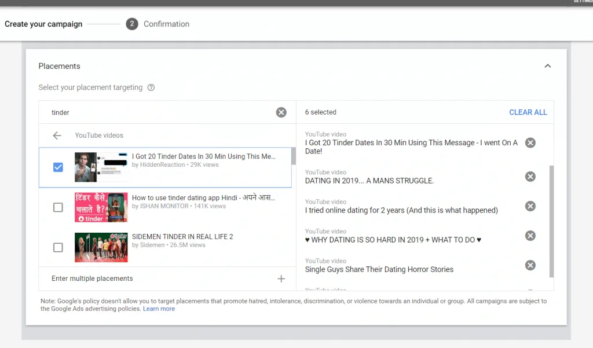Remove 'I Got 20 Tinder Dates' selected placement
The image size is (593, 348).
(x=530, y=142)
